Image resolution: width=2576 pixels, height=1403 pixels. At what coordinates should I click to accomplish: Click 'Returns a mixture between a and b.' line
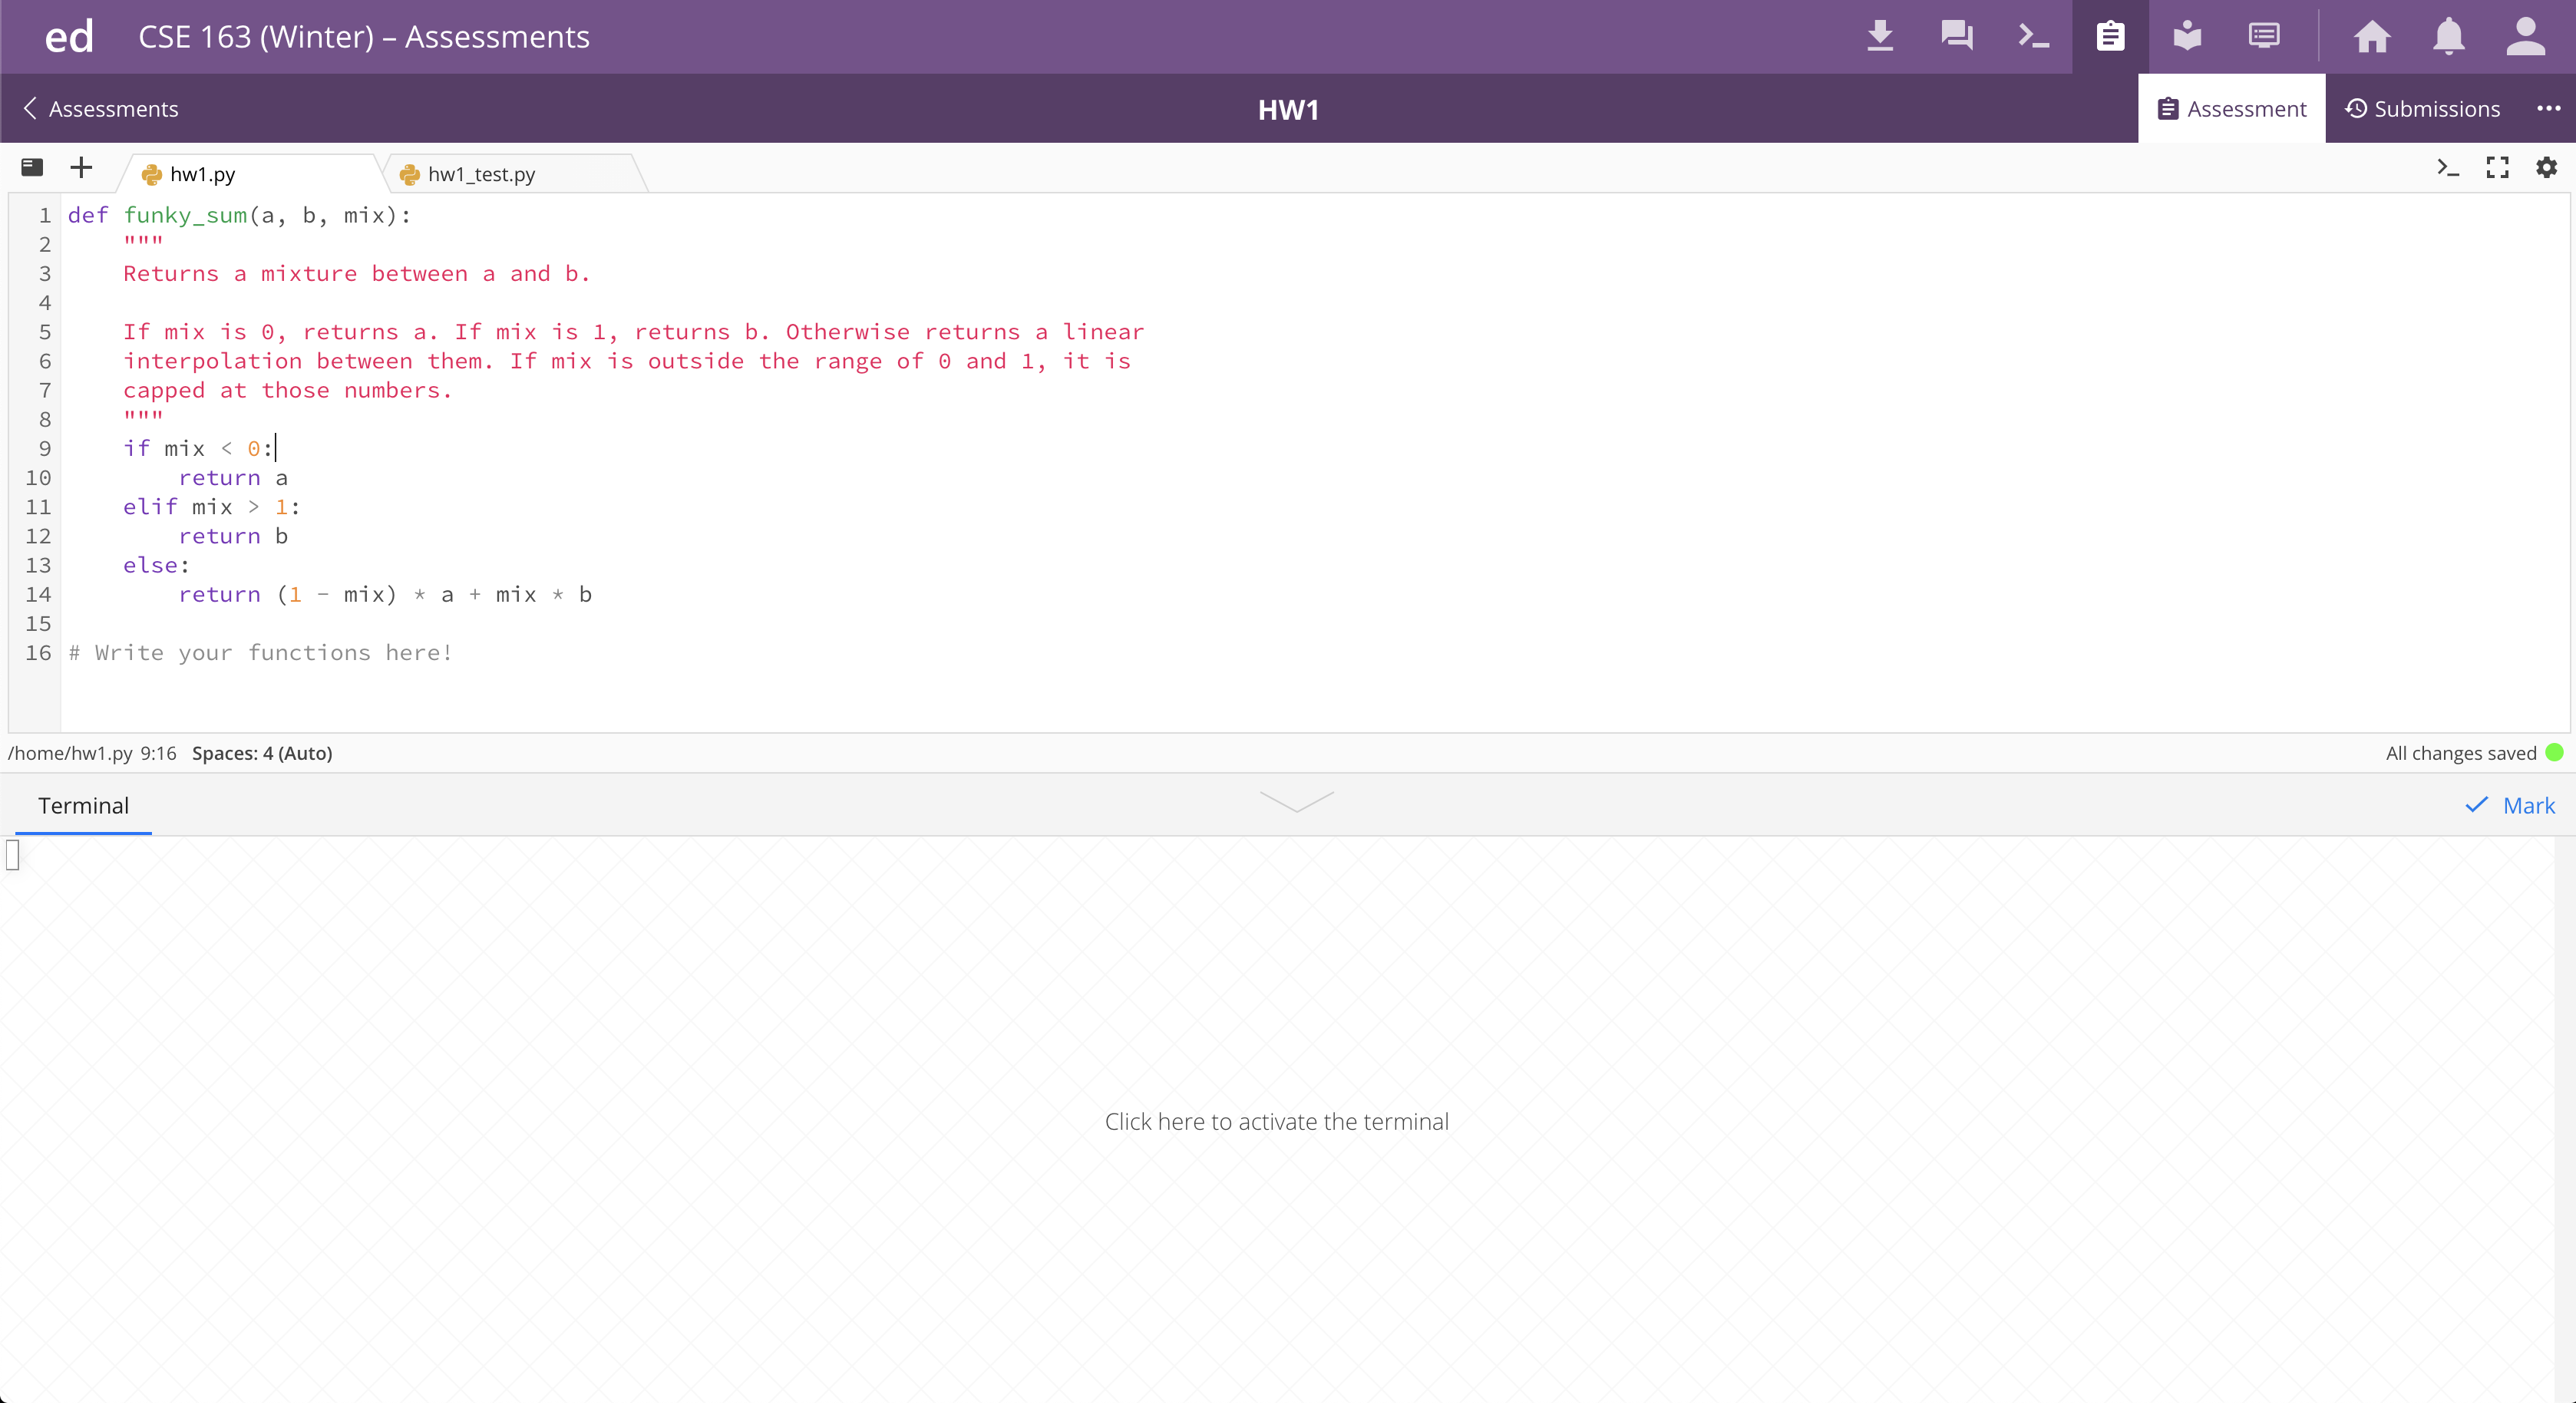(x=357, y=273)
